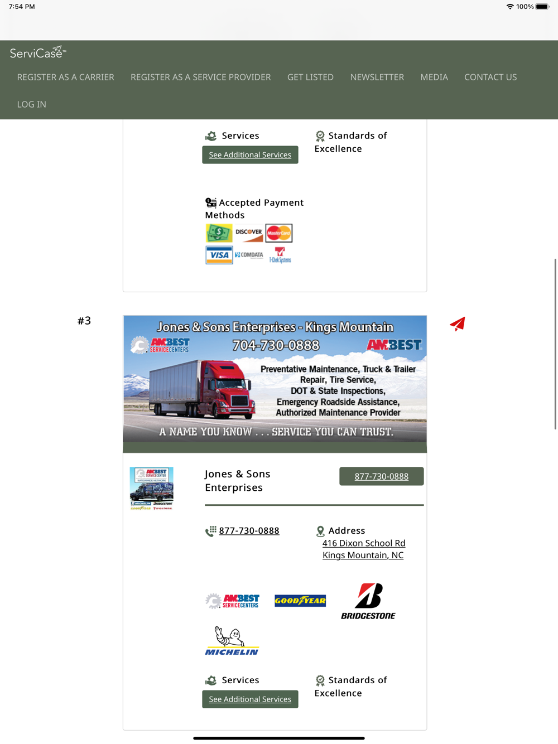The height and width of the screenshot is (744, 558).
Task: Tap the green 877-730-0888 call button
Action: point(382,476)
